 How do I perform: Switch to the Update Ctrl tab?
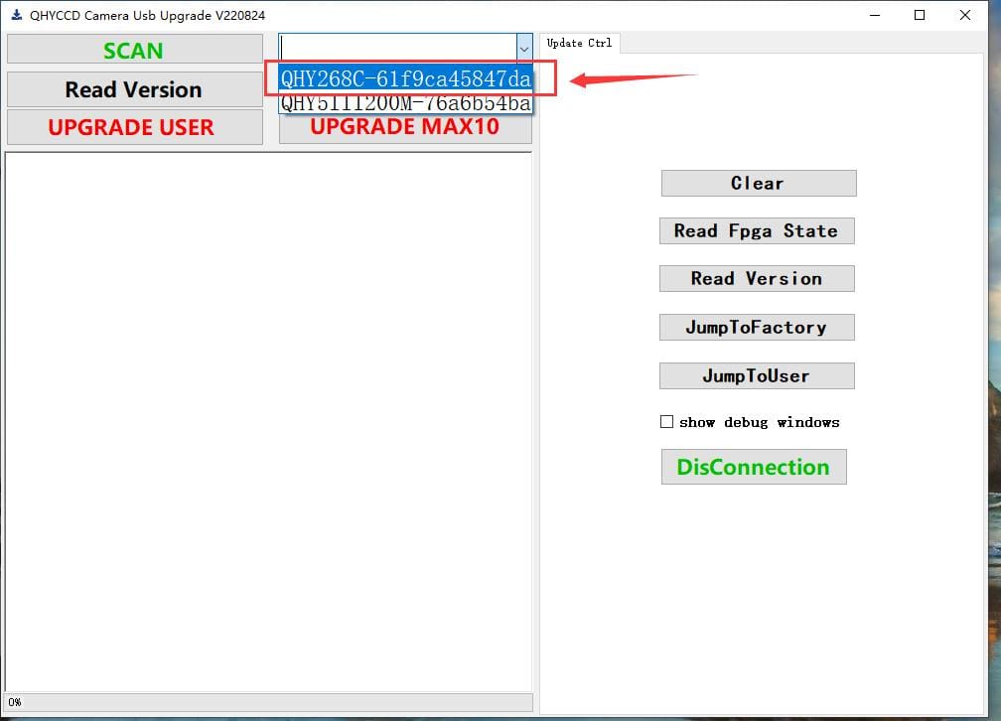(x=579, y=43)
